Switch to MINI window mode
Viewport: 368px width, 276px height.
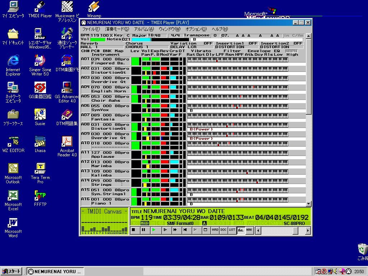(x=249, y=230)
